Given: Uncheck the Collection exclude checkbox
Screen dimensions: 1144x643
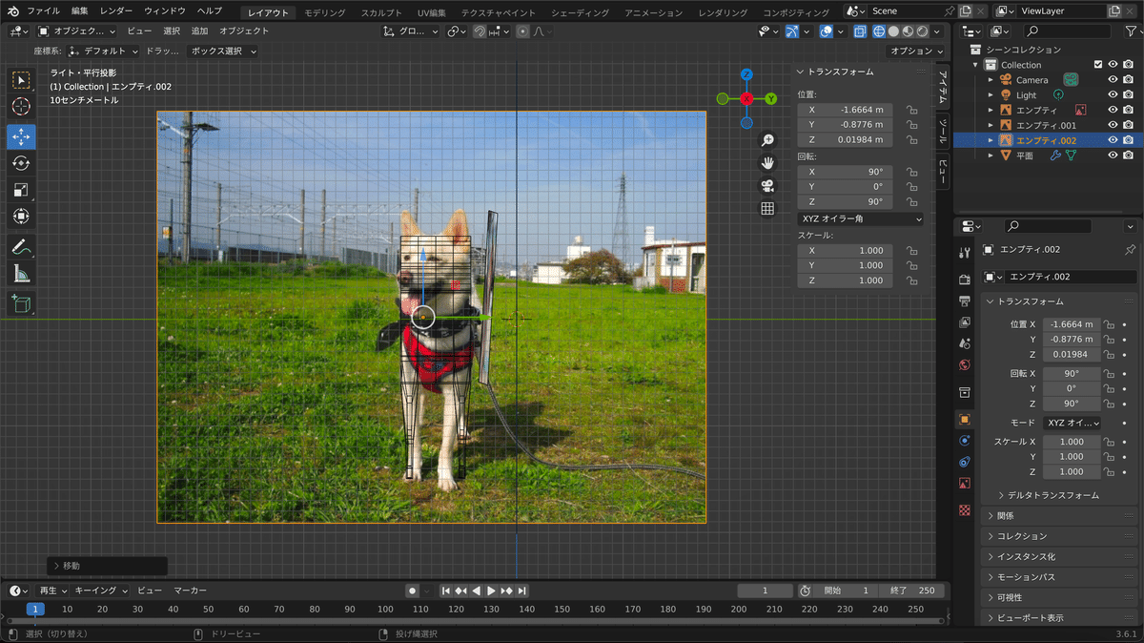Looking at the screenshot, I should click(1098, 65).
